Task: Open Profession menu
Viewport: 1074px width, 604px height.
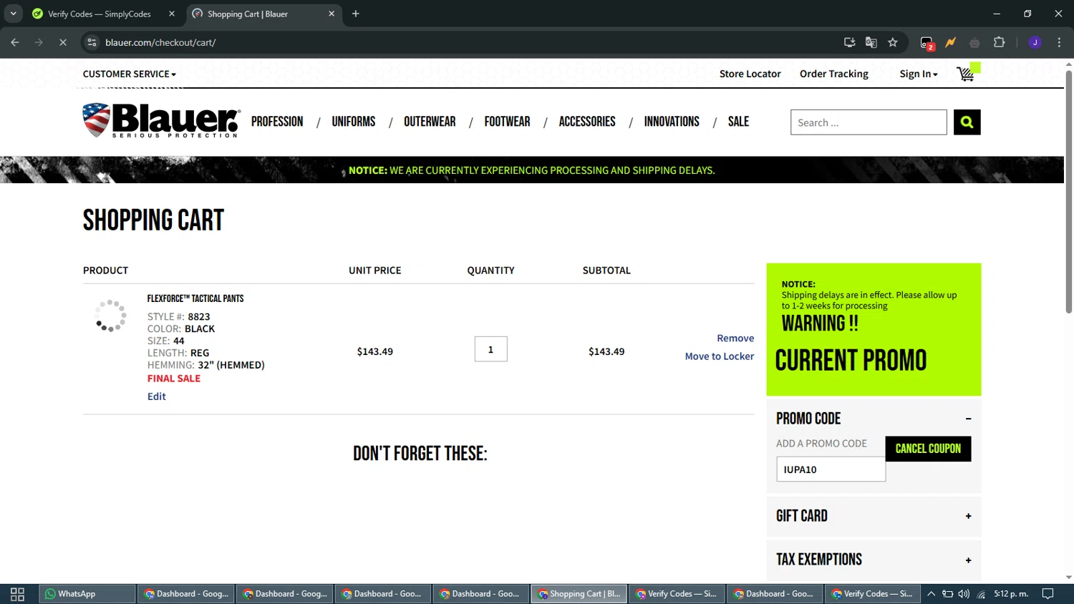Action: click(277, 122)
